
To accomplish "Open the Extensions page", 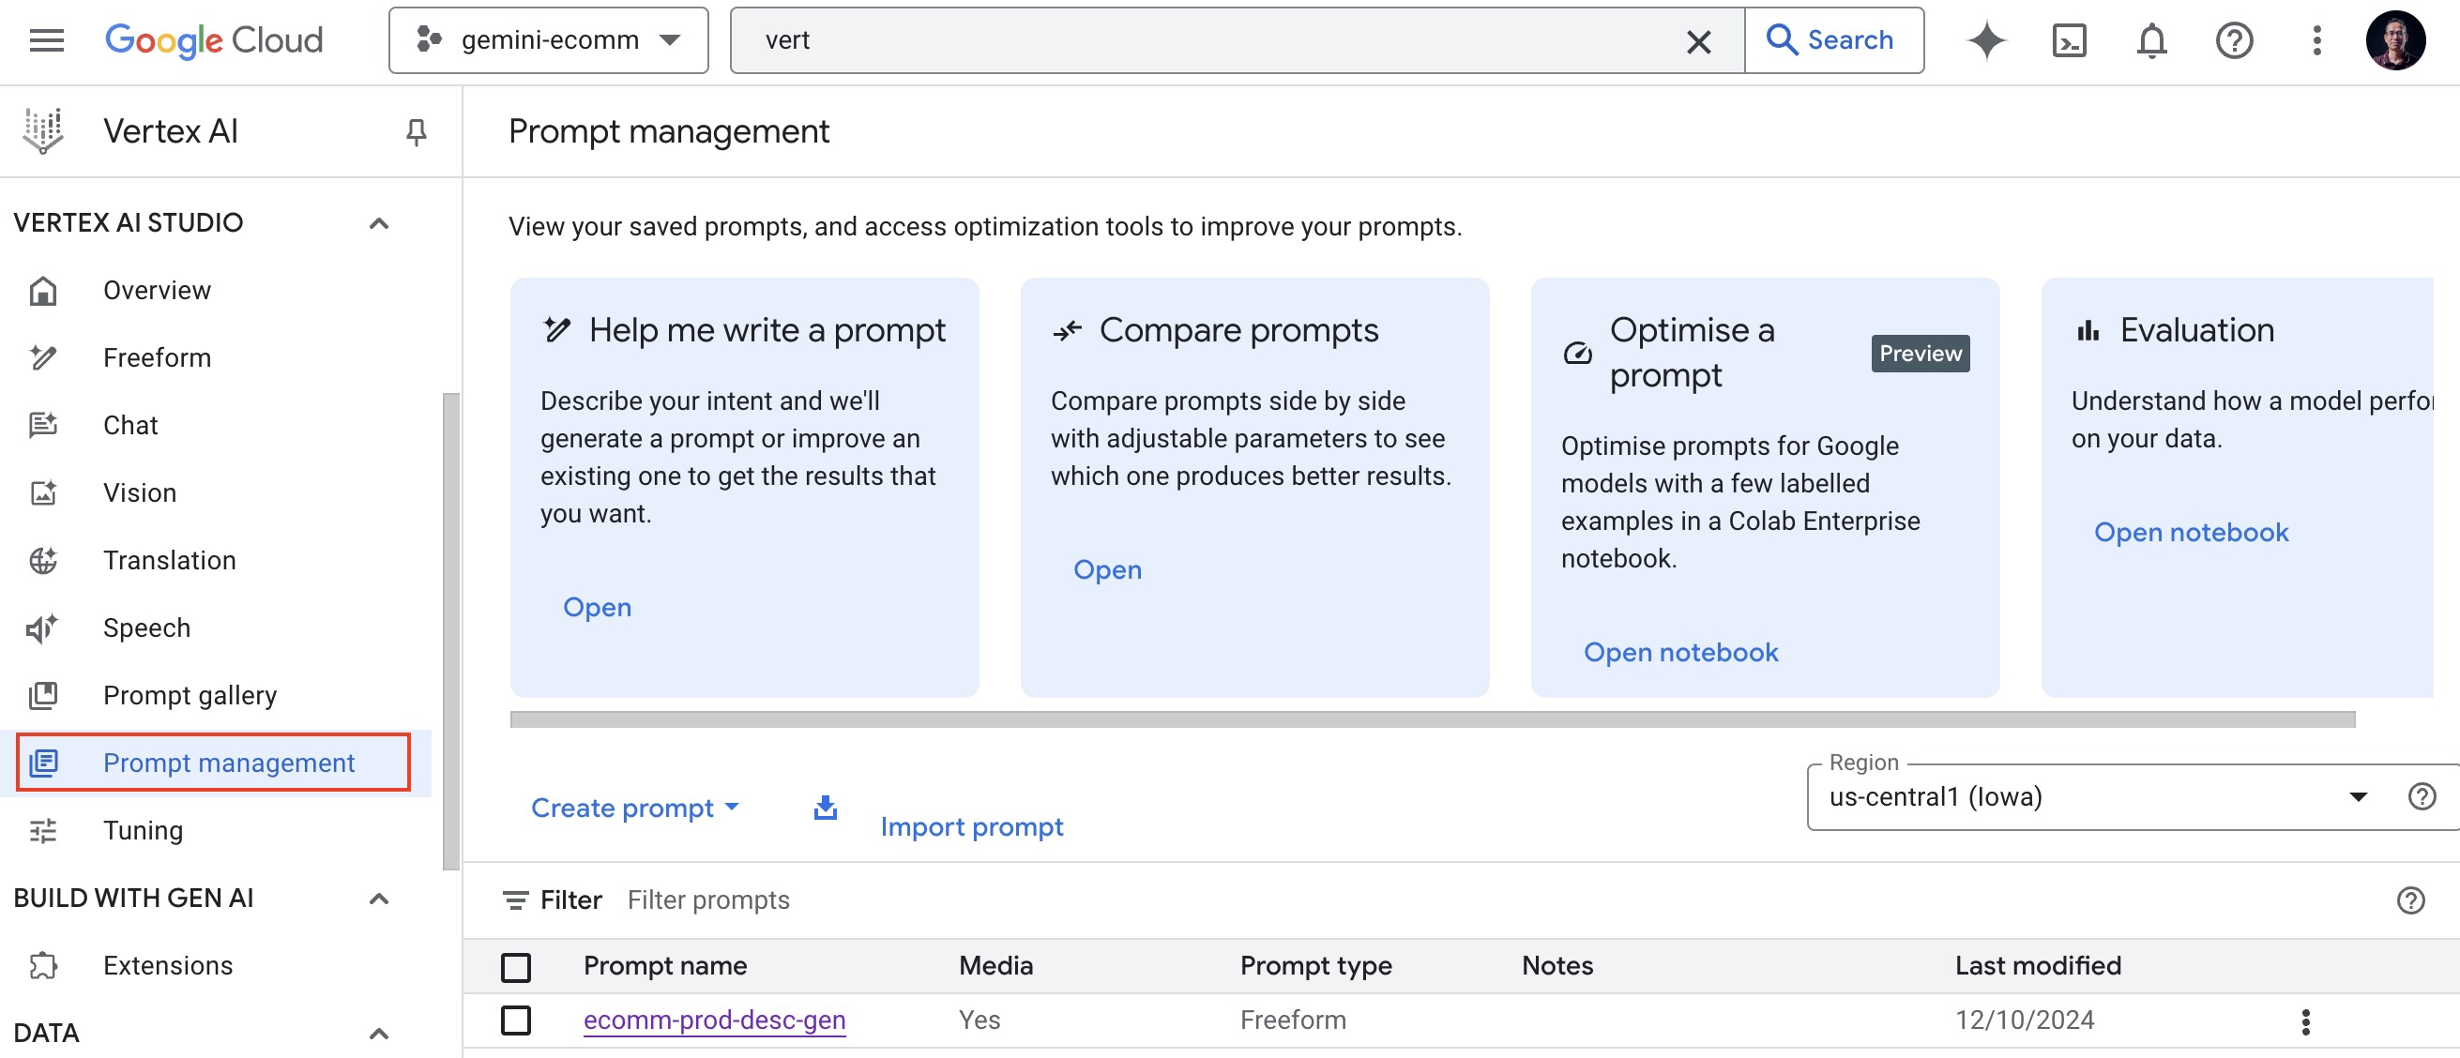I will [x=166, y=964].
